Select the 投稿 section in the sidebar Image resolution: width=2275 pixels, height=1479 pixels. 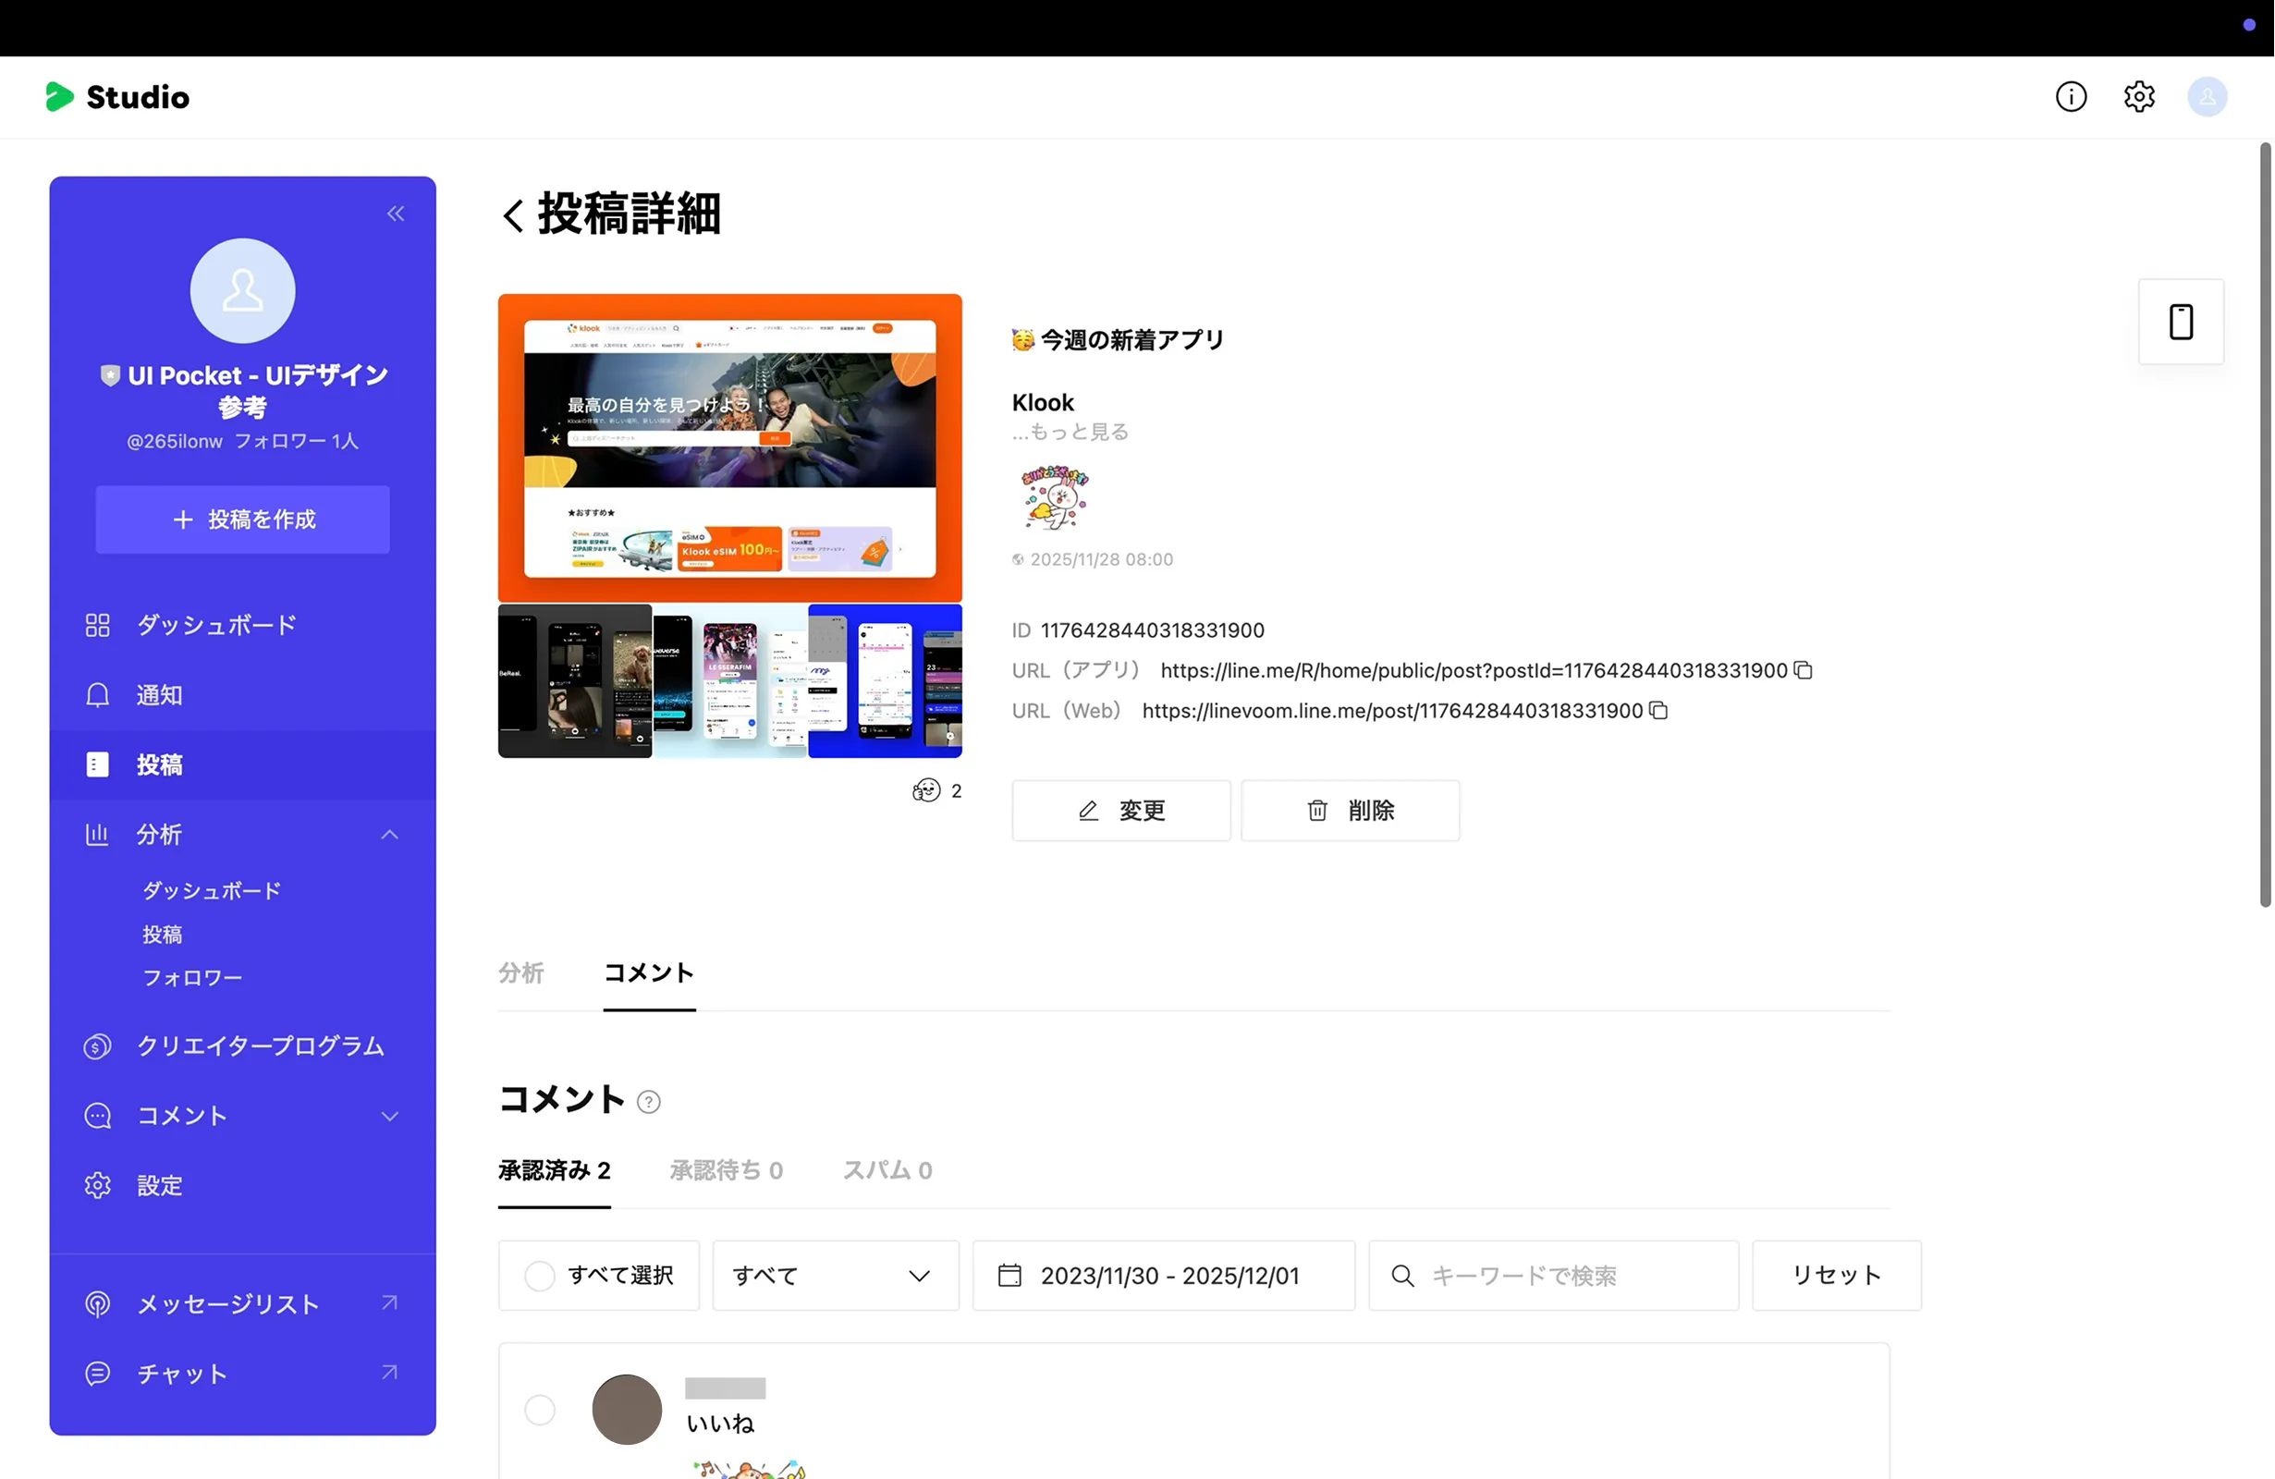point(160,764)
